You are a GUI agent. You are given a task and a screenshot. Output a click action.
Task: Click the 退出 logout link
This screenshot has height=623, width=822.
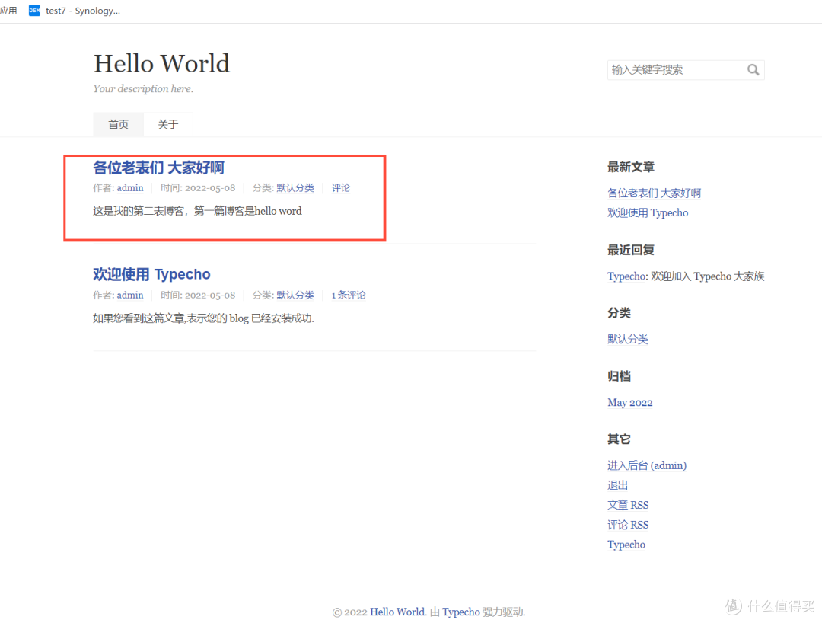(x=617, y=484)
